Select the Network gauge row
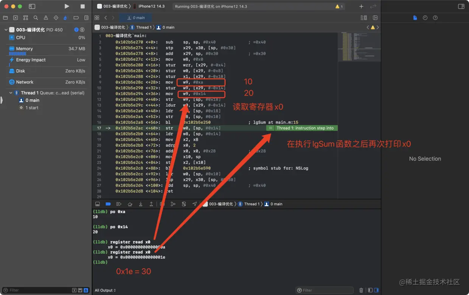The width and height of the screenshot is (469, 295). [47, 82]
